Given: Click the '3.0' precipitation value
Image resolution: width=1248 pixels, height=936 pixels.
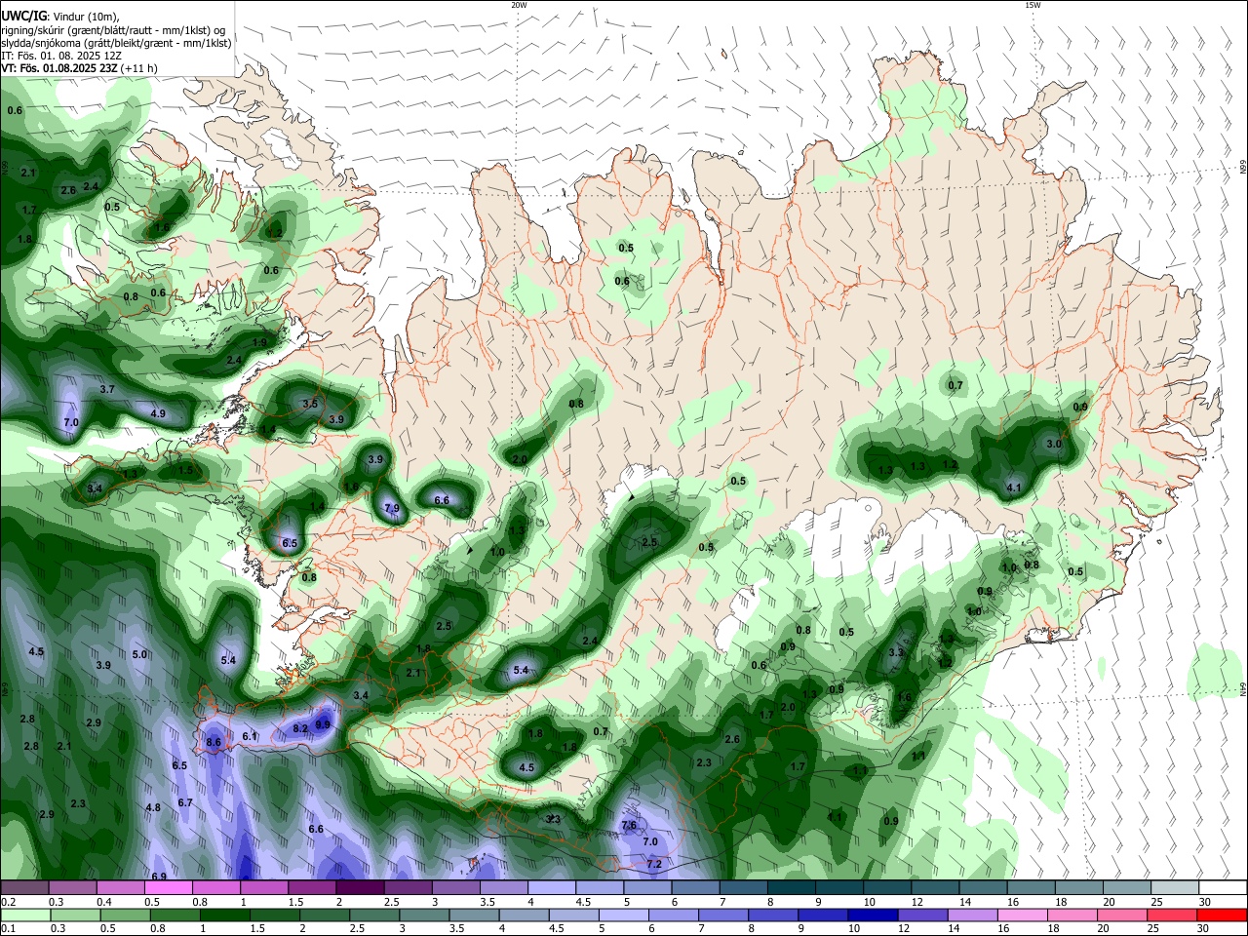Looking at the screenshot, I should pos(1054,444).
